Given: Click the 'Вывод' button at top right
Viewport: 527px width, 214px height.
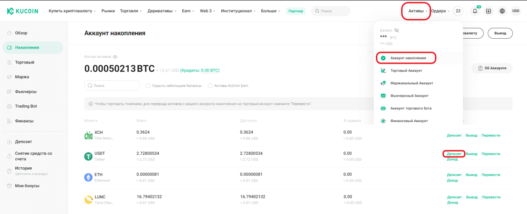Looking at the screenshot, I should coord(500,33).
